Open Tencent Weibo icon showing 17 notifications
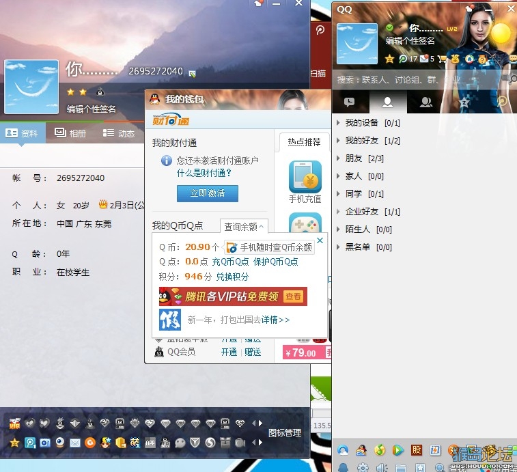The height and width of the screenshot is (472, 517). coord(403,59)
